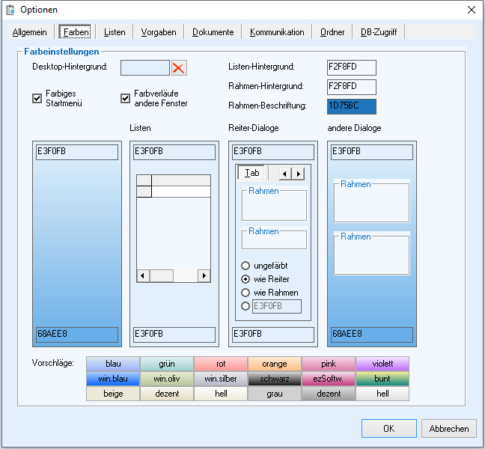Apply the win.silber color scheme
This screenshot has width=485, height=449.
[x=221, y=379]
